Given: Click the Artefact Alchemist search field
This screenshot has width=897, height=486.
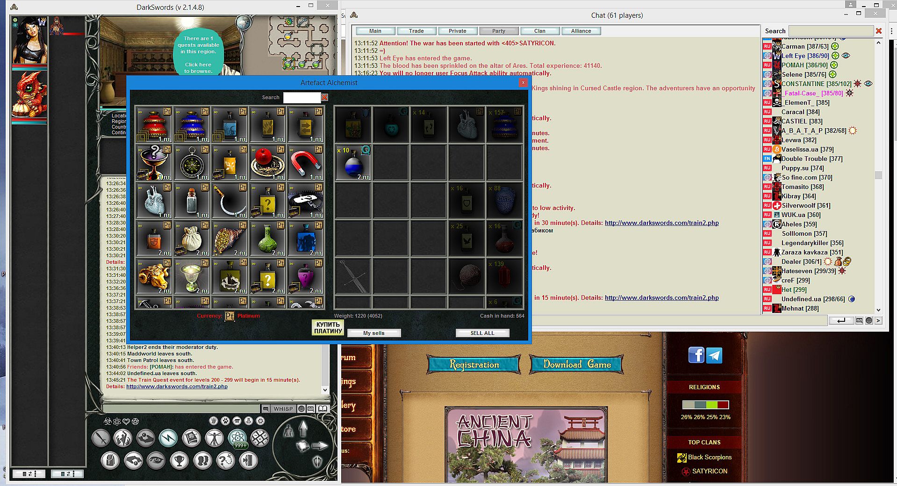Looking at the screenshot, I should click(x=302, y=97).
